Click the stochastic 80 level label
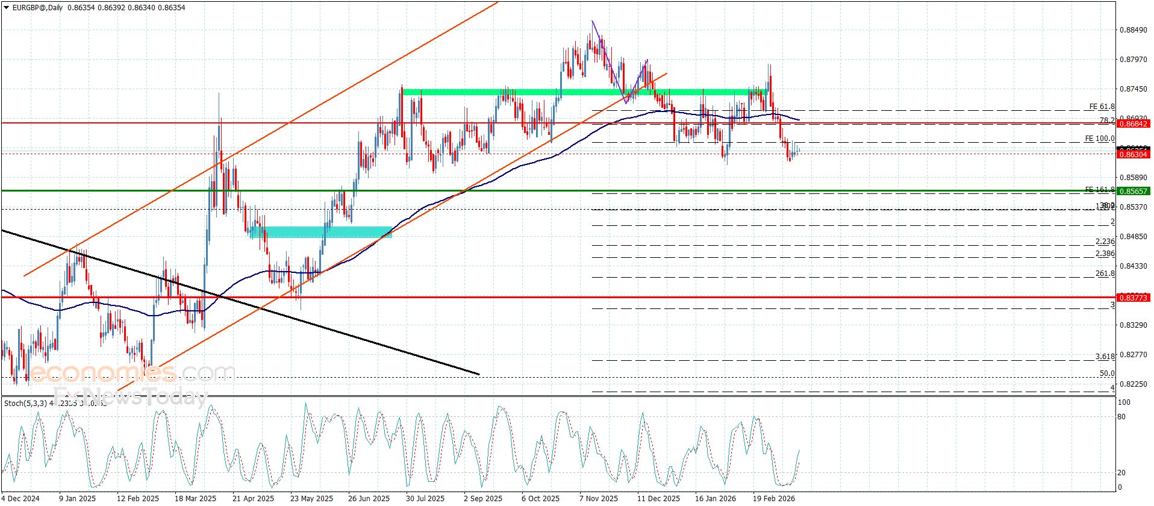Image resolution: width=1154 pixels, height=506 pixels. tap(1121, 417)
